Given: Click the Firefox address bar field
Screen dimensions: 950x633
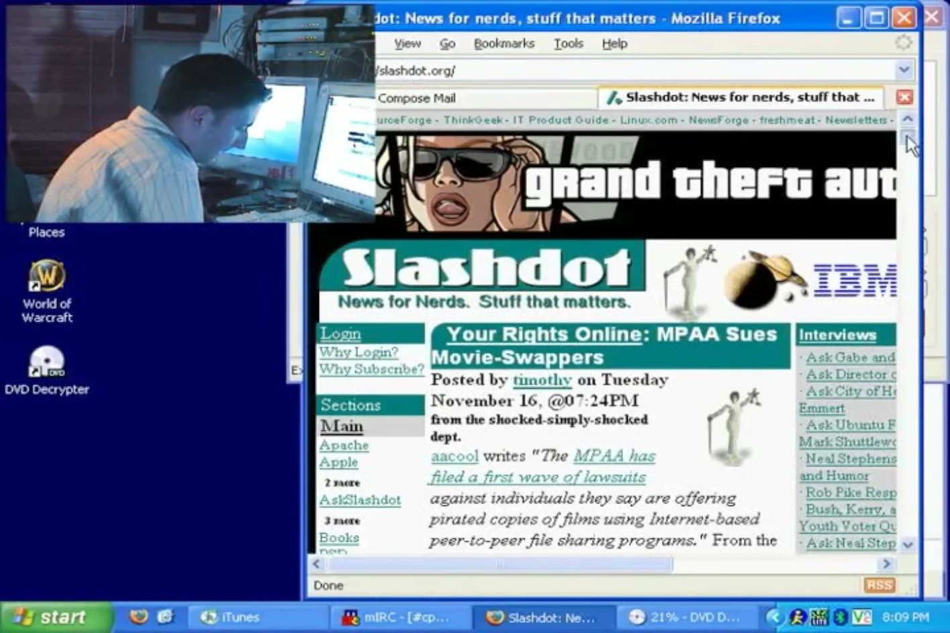Looking at the screenshot, I should coord(634,70).
